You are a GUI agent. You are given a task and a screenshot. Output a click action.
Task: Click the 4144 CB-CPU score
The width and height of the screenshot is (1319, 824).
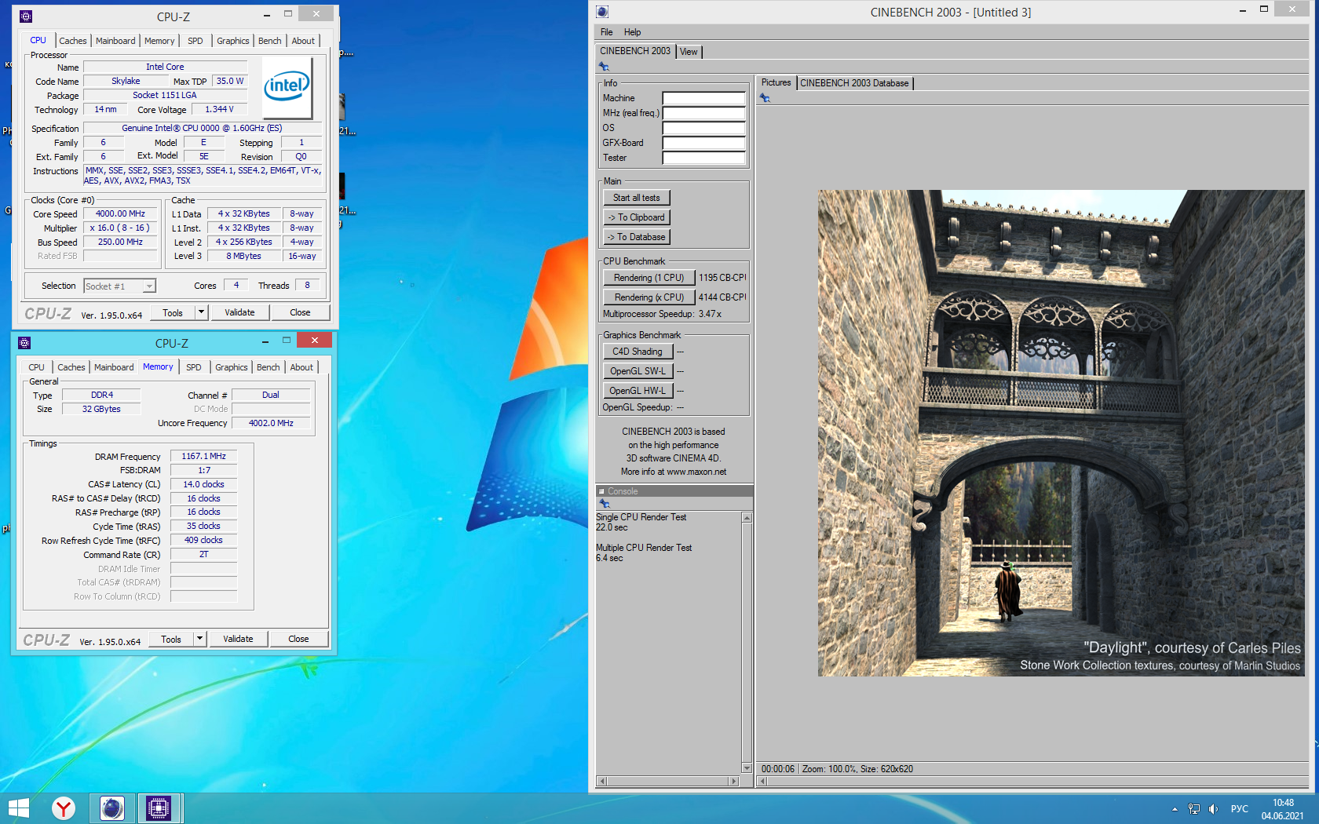(x=722, y=297)
